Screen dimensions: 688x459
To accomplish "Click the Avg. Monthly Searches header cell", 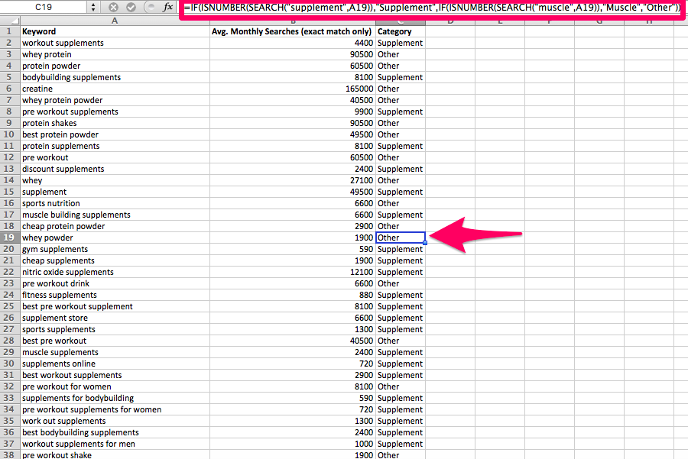I will coord(292,31).
